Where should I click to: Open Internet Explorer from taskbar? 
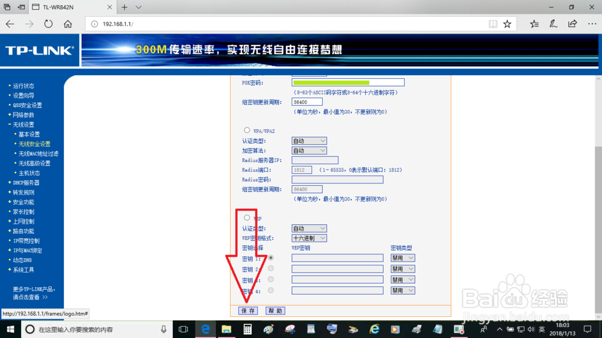(374, 329)
